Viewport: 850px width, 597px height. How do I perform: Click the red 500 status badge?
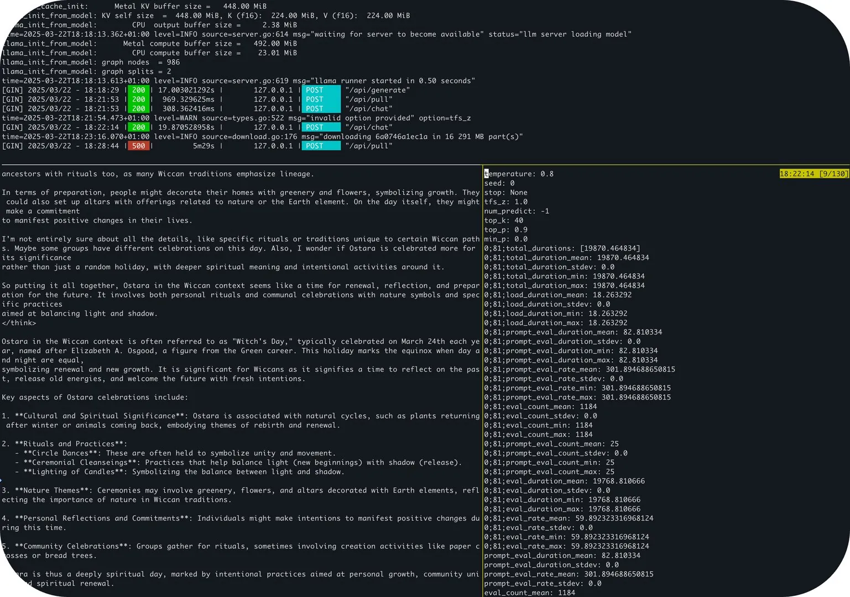[x=138, y=146]
